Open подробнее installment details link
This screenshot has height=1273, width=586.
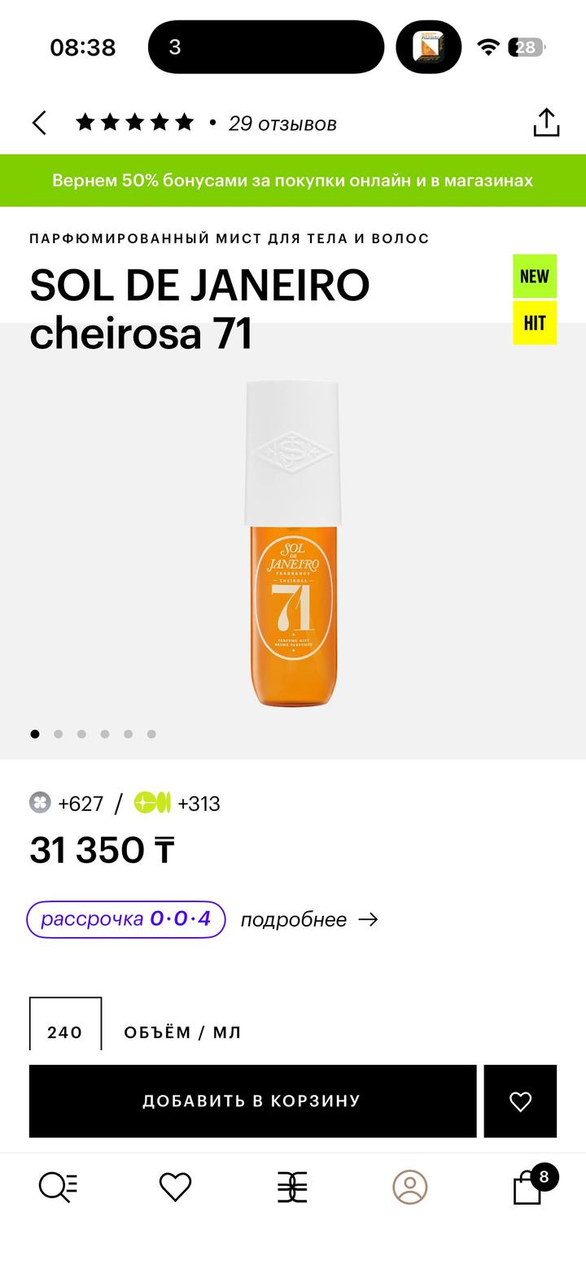tap(309, 920)
